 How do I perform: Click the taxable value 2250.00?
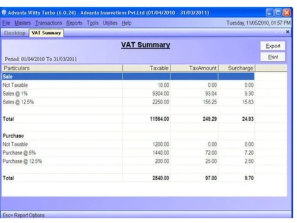tap(160, 102)
